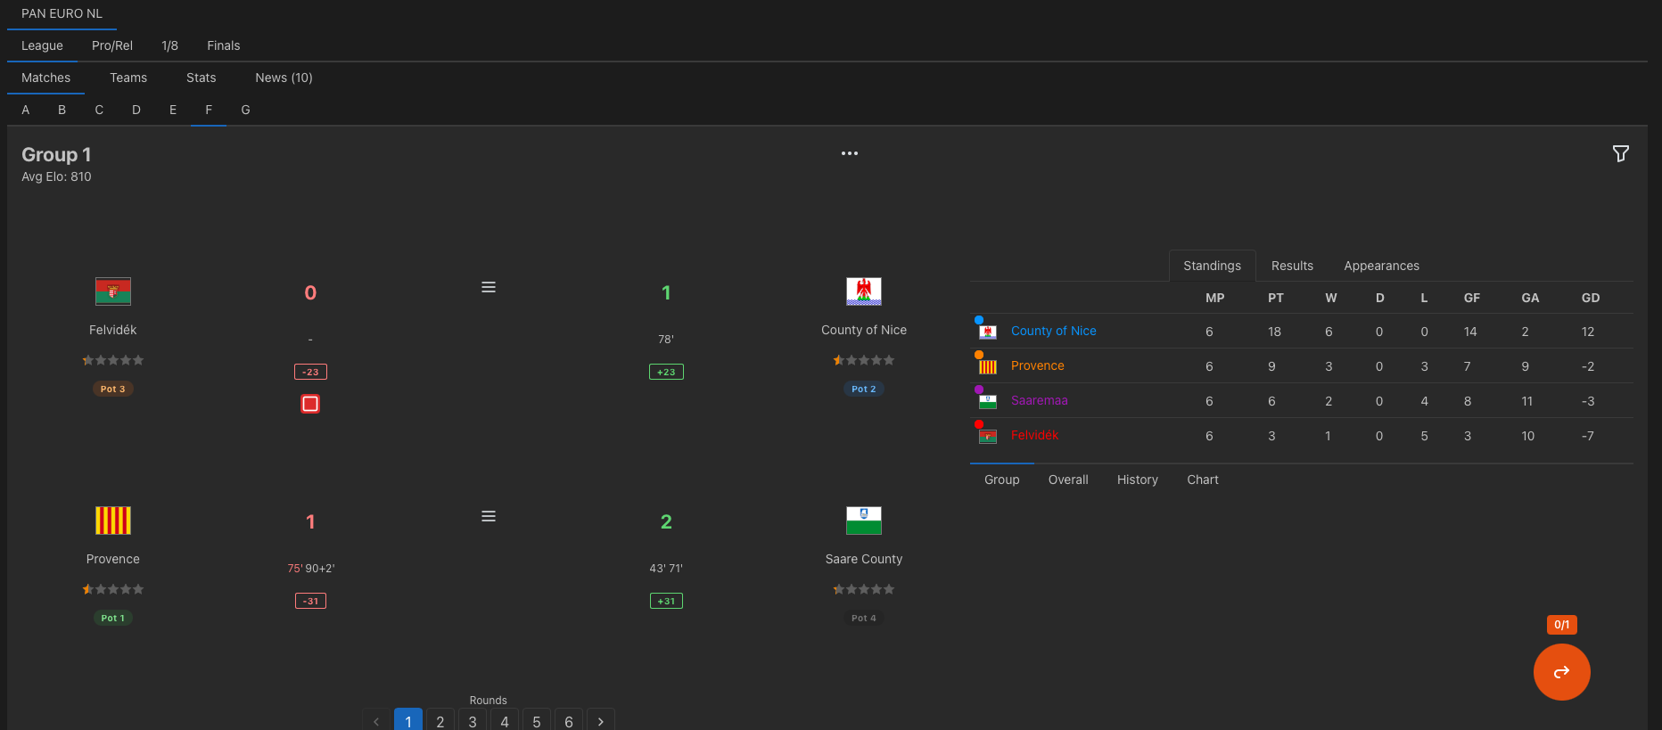
Task: Click the Felvidék red card icon
Action: click(x=310, y=404)
